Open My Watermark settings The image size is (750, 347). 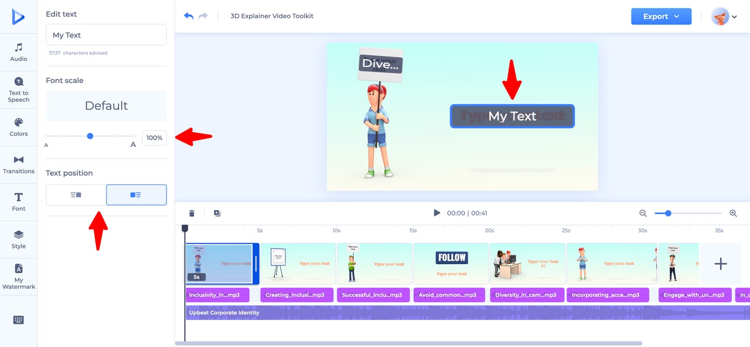pyautogui.click(x=19, y=277)
